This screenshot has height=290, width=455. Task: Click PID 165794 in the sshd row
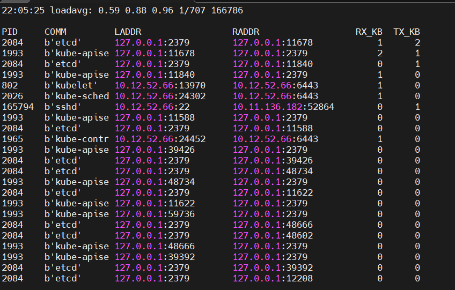coord(18,107)
